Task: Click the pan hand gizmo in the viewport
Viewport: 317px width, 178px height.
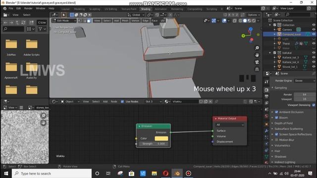Action: click(x=257, y=55)
